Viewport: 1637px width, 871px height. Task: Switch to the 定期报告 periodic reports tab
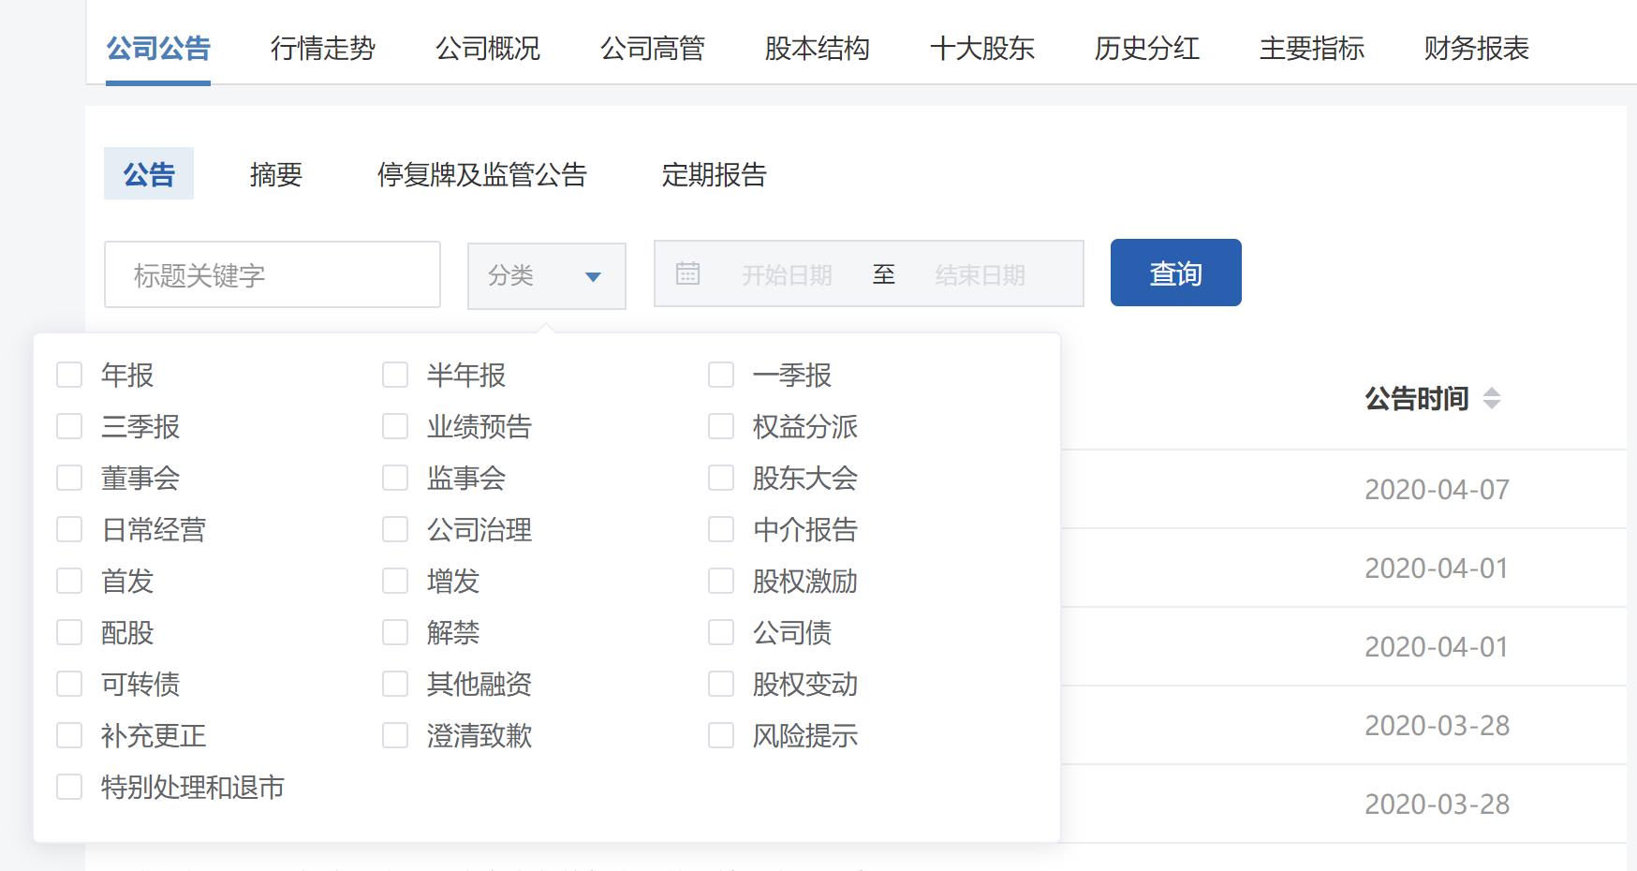click(x=715, y=175)
